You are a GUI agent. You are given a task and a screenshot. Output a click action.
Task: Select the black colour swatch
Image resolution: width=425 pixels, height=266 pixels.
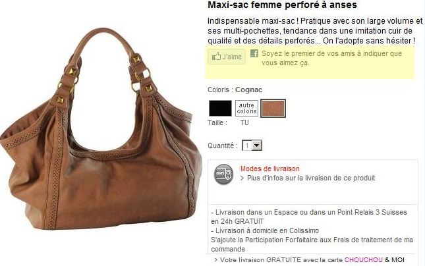(220, 108)
